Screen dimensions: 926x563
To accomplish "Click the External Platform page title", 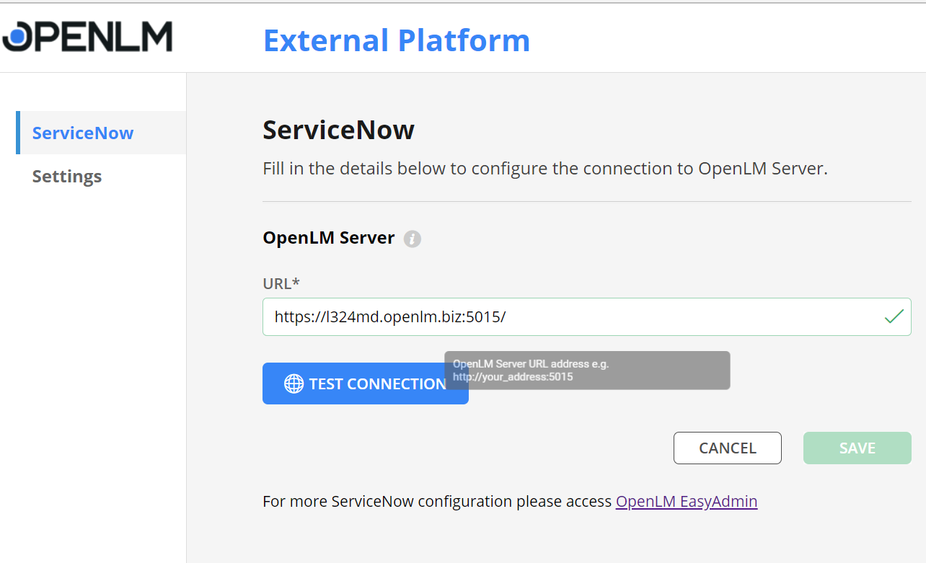I will 396,40.
